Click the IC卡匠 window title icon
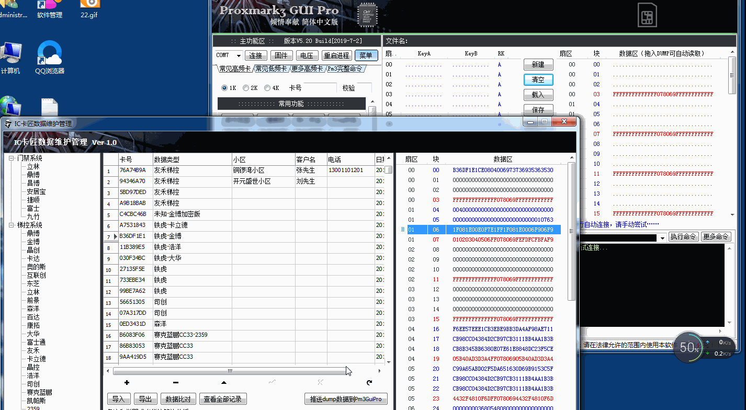The height and width of the screenshot is (410, 746). point(8,124)
